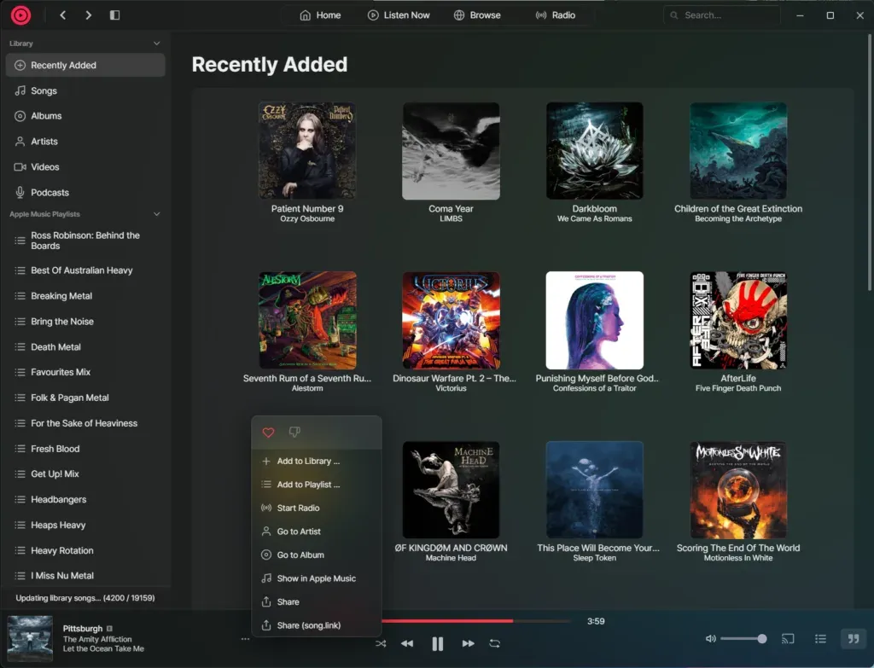Image resolution: width=874 pixels, height=668 pixels.
Task: Open the Alestorm album cover
Action: tap(307, 321)
